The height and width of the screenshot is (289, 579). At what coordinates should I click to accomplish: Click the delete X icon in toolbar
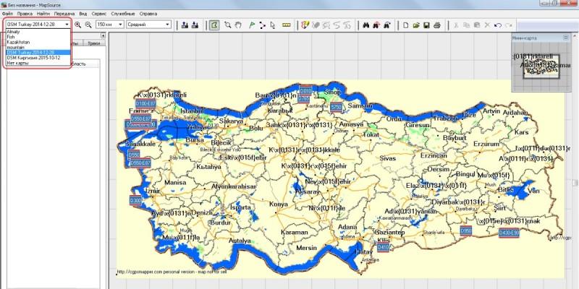coord(487,25)
